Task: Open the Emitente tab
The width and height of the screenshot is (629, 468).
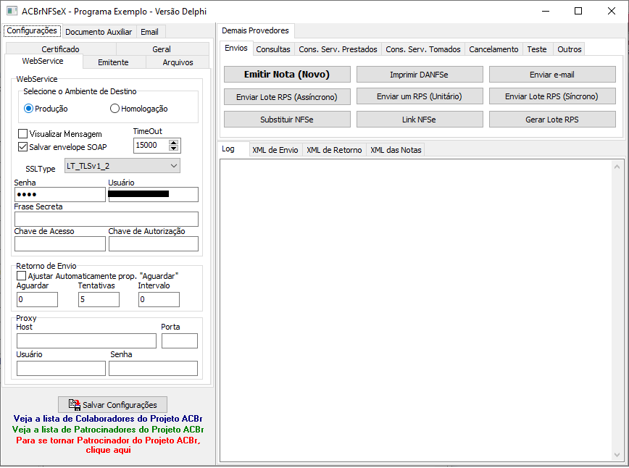Action: [114, 62]
